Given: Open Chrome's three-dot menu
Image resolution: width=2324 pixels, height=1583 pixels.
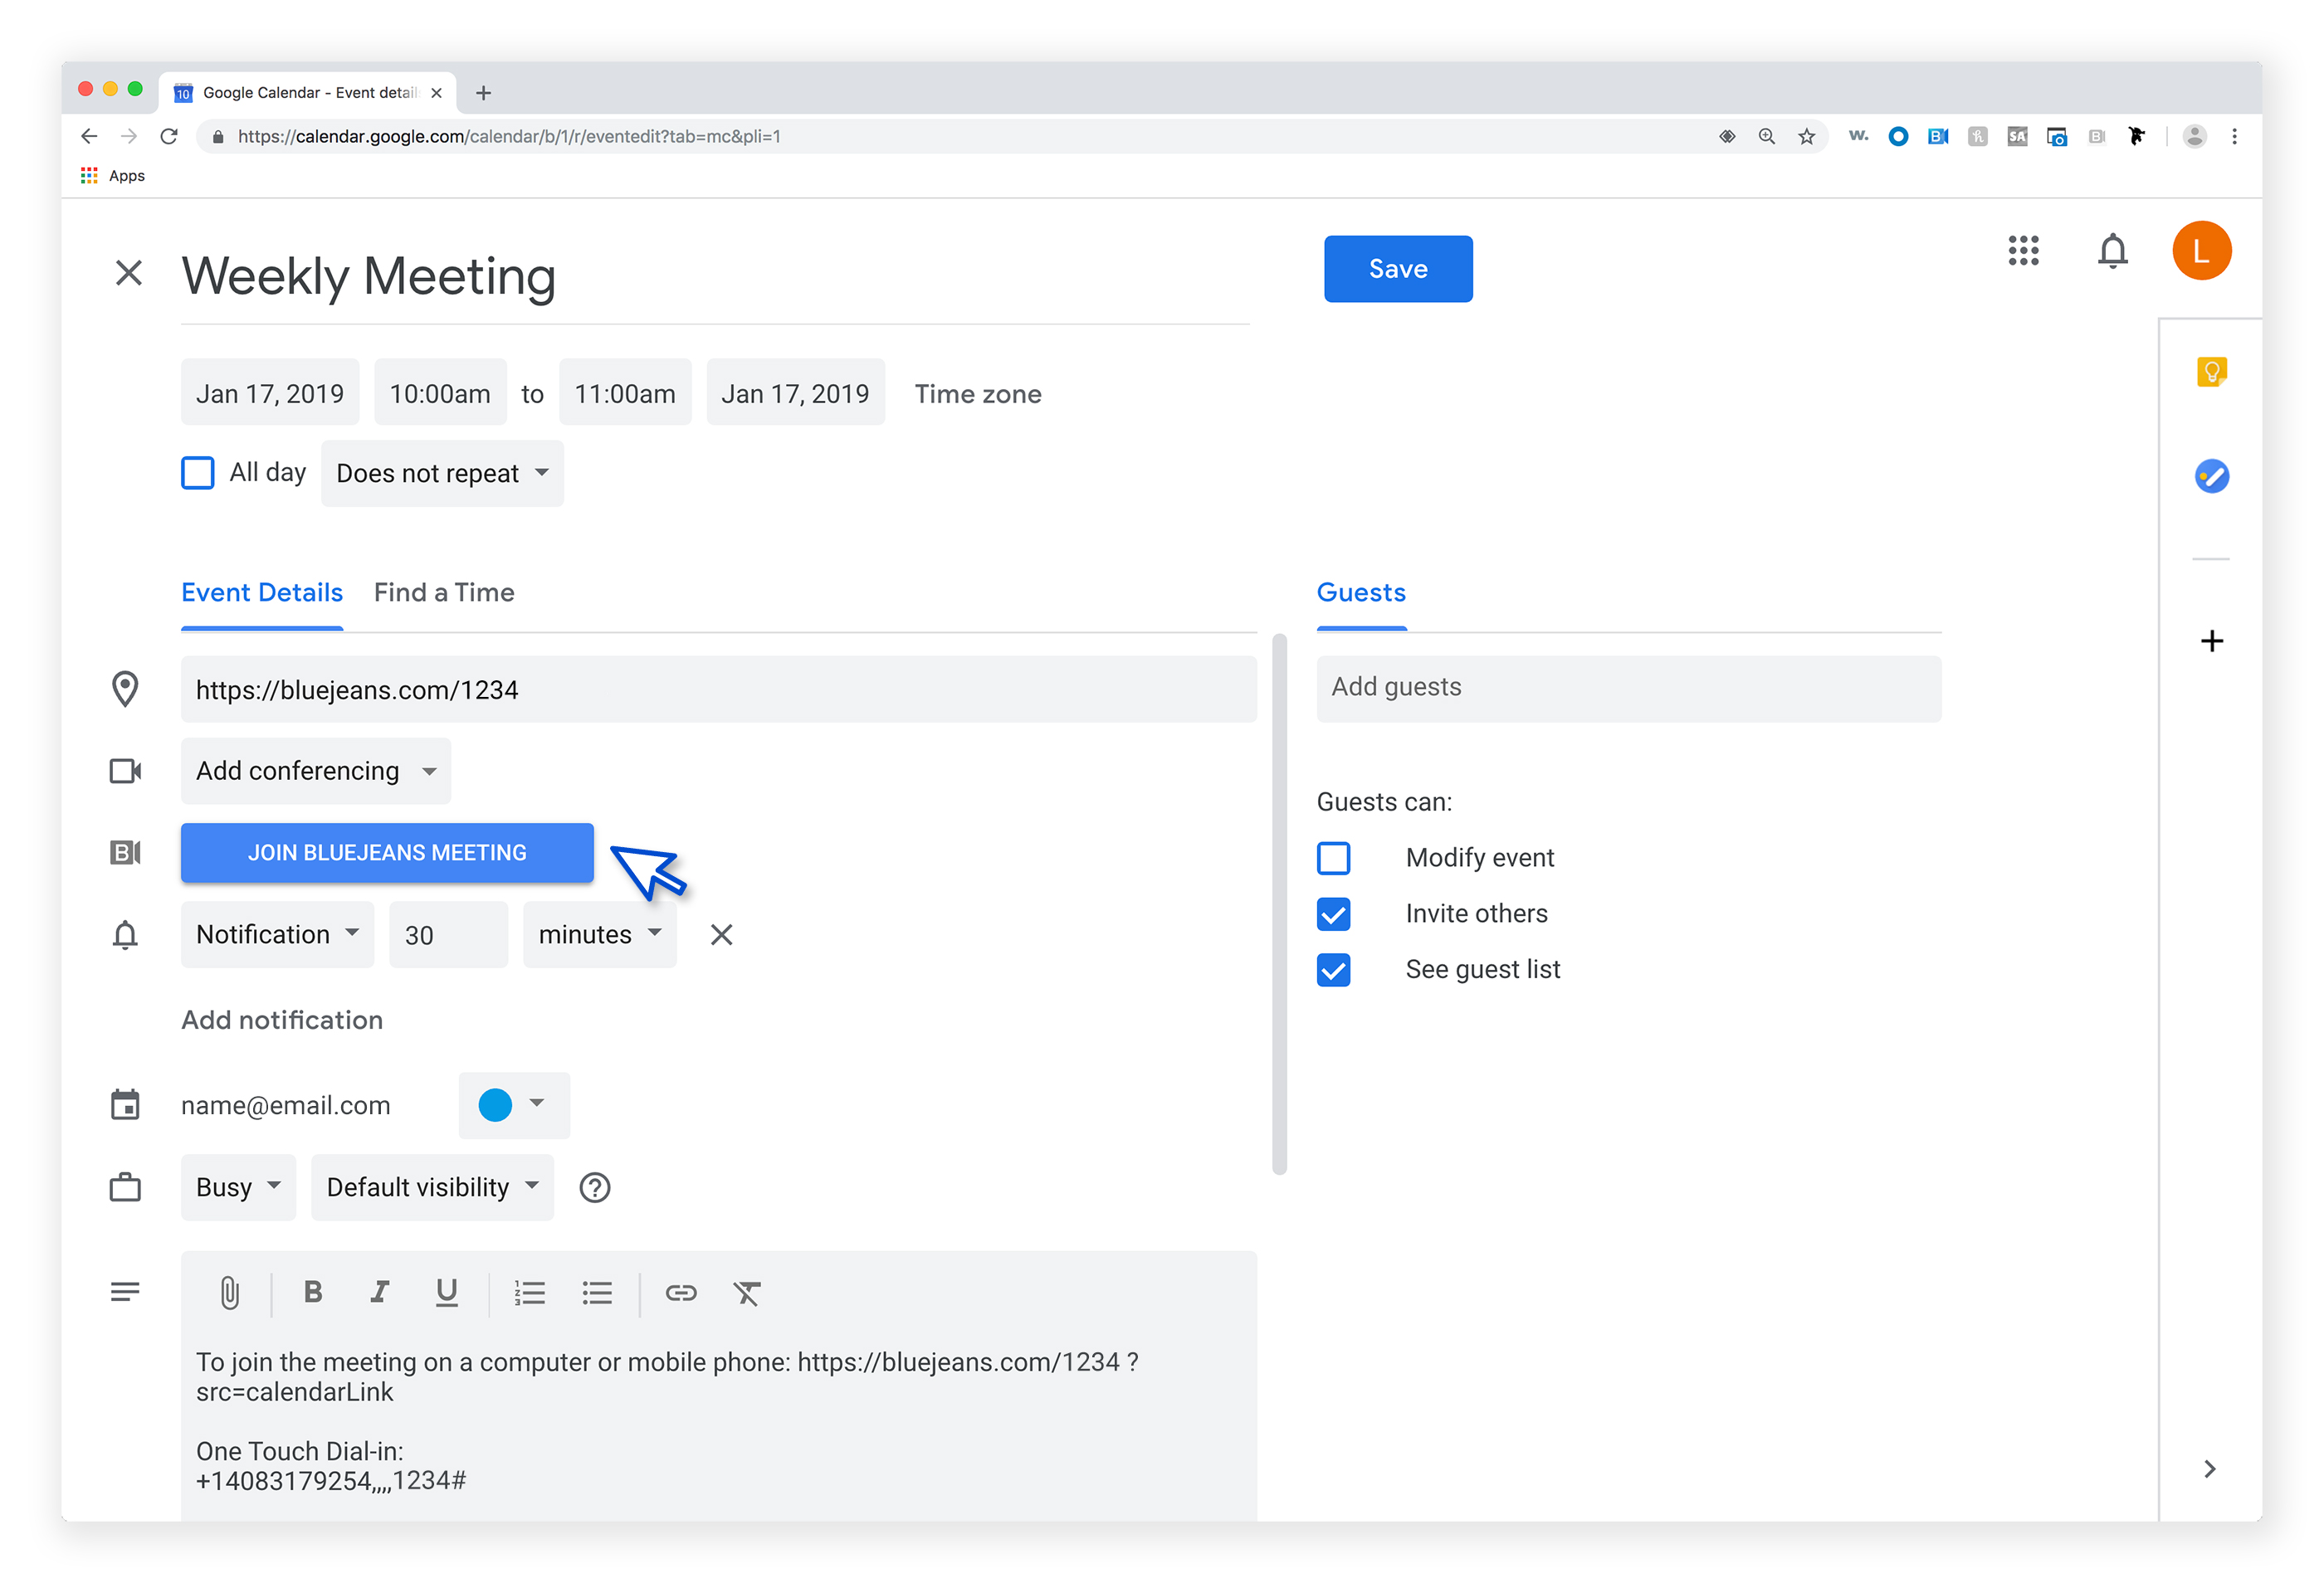Looking at the screenshot, I should (2234, 136).
